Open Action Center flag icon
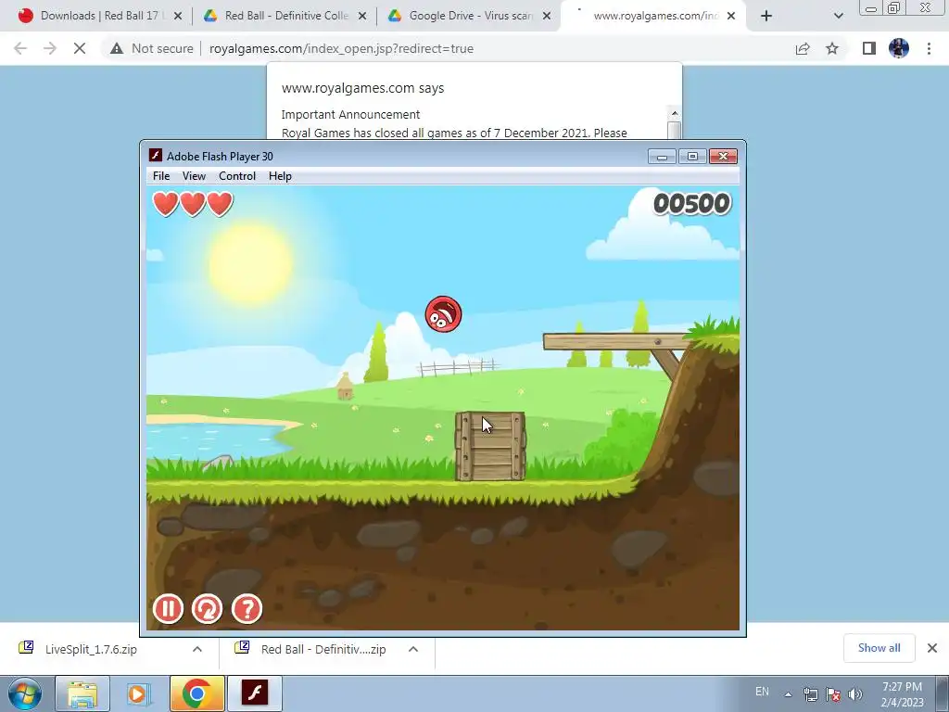Image resolution: width=949 pixels, height=712 pixels. tap(833, 693)
